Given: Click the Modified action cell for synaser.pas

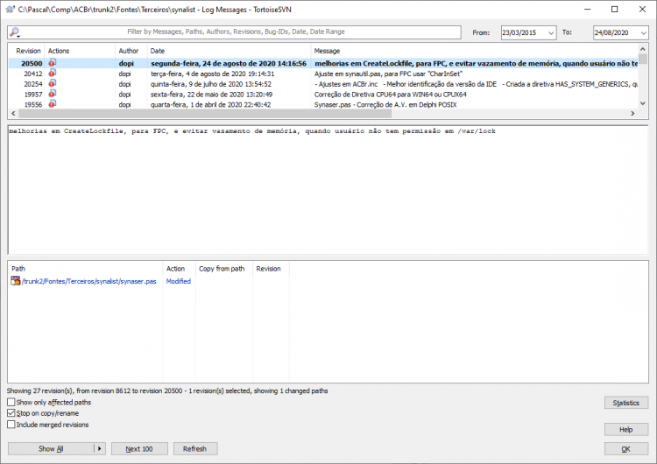Looking at the screenshot, I should tap(179, 281).
